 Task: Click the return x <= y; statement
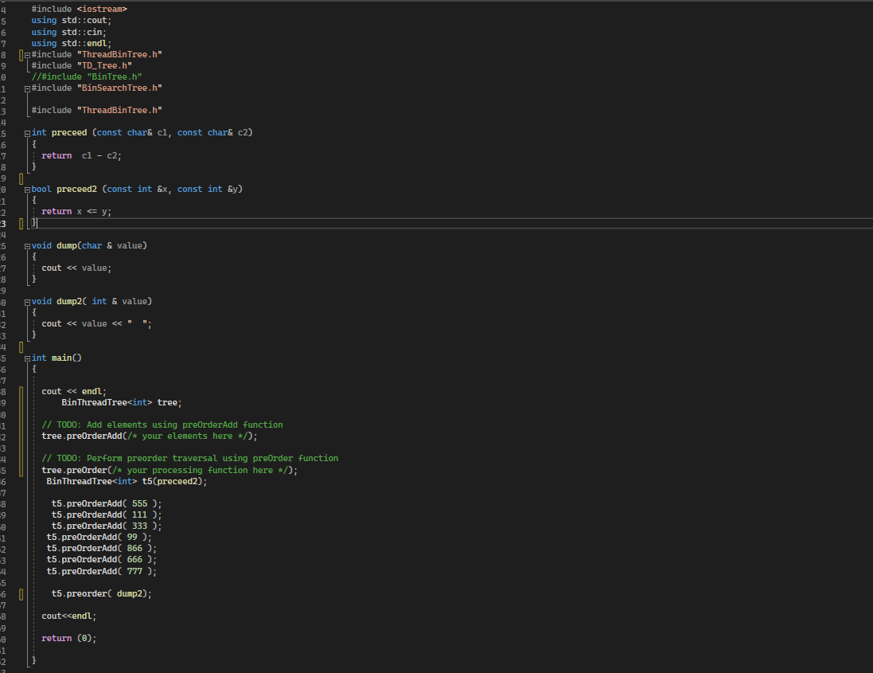click(x=76, y=212)
